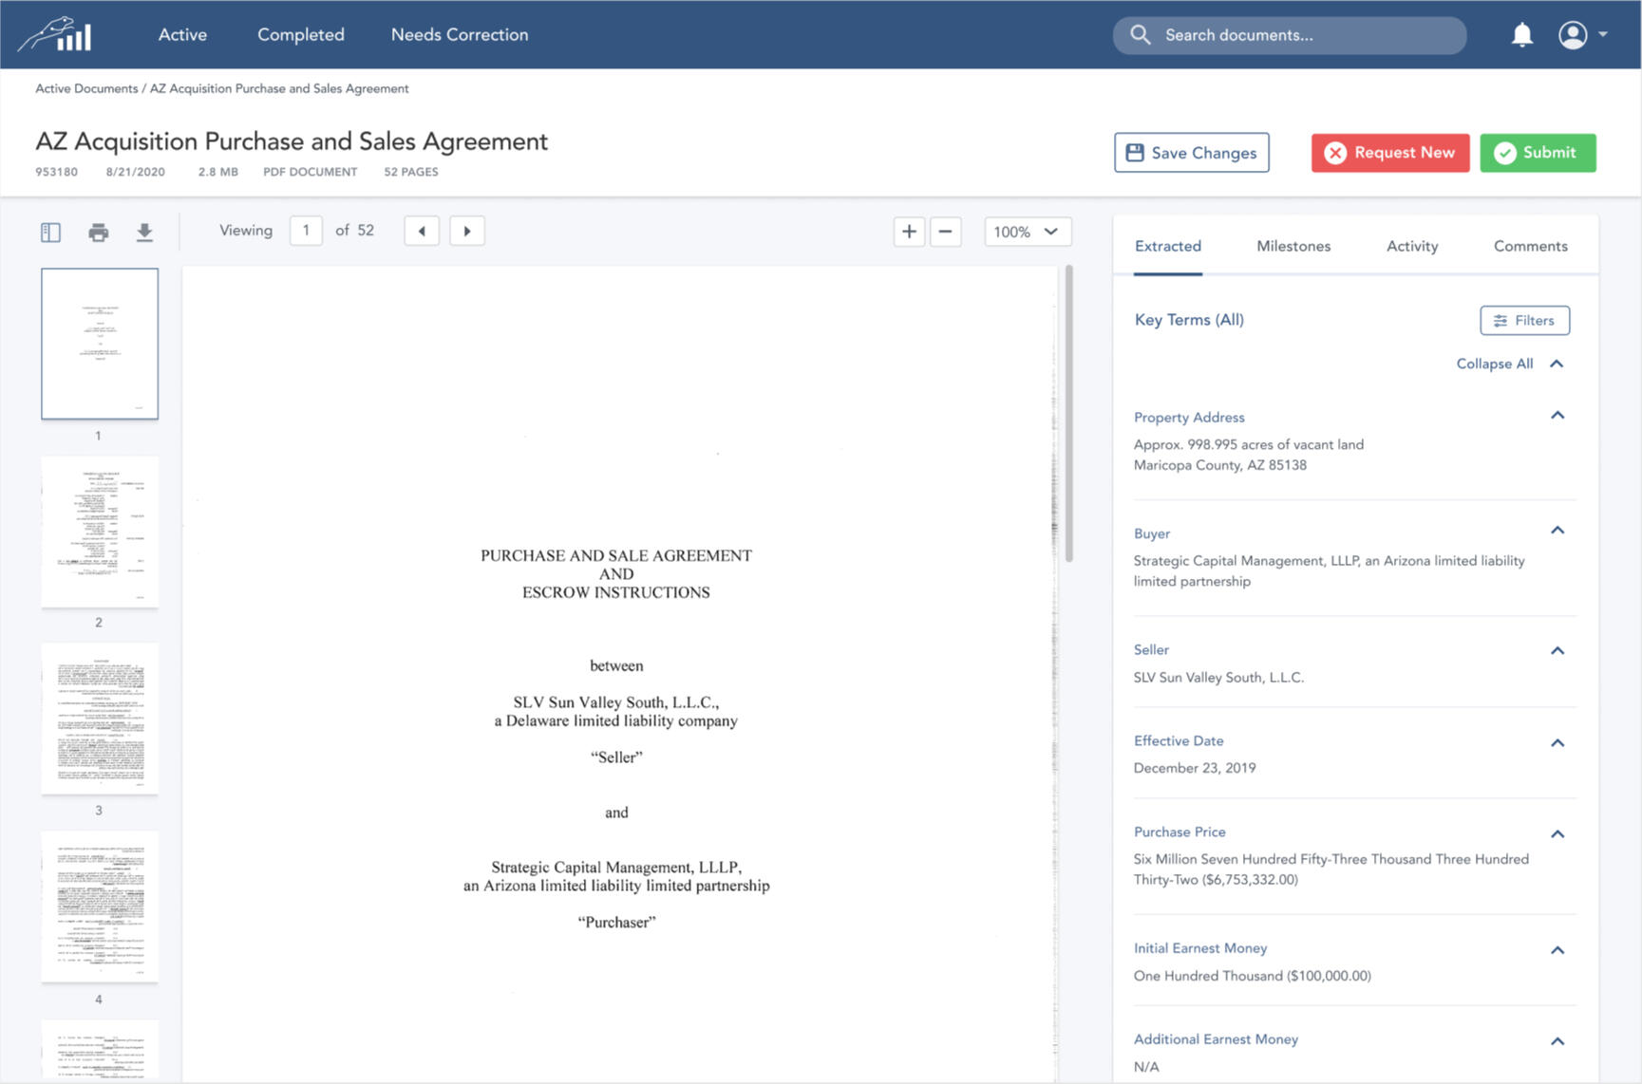1642x1084 pixels.
Task: Zoom out with the minus icon
Action: [945, 232]
